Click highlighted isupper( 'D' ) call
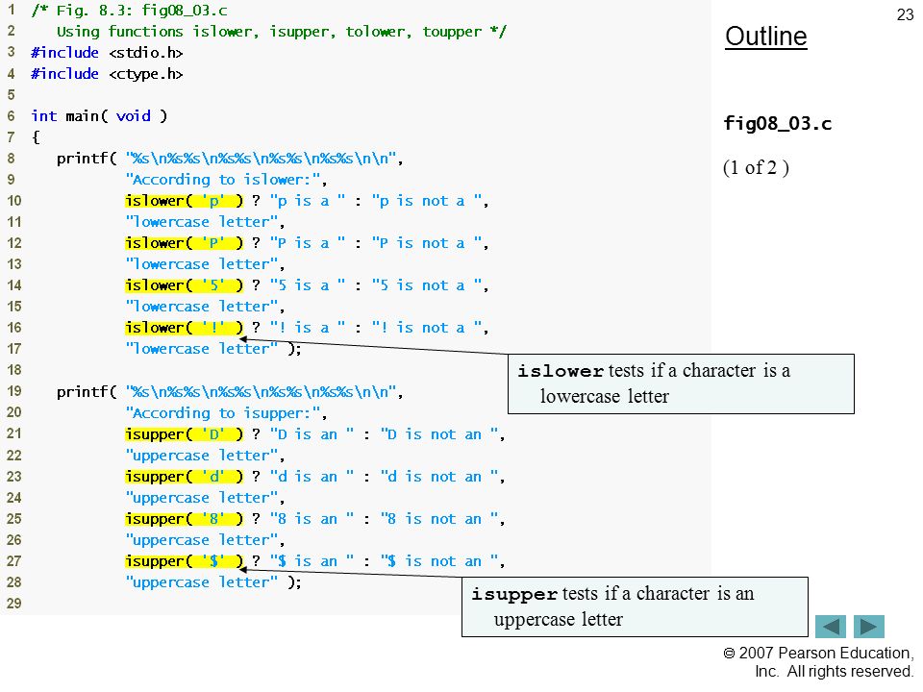Viewport: 923px width, 692px height. [185, 434]
